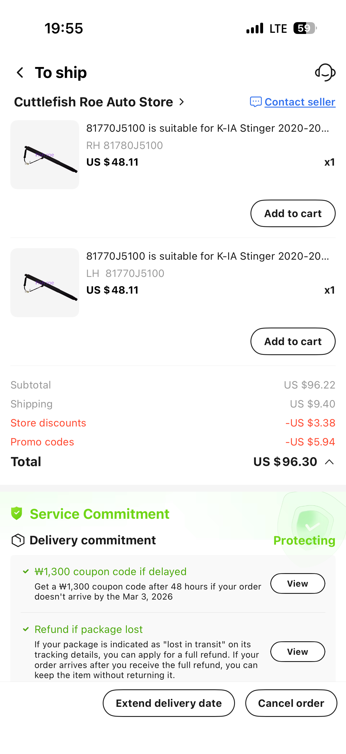Open the RH 81780J5100 product thumbnail
Screen dimensions: 346x754
[x=45, y=154]
